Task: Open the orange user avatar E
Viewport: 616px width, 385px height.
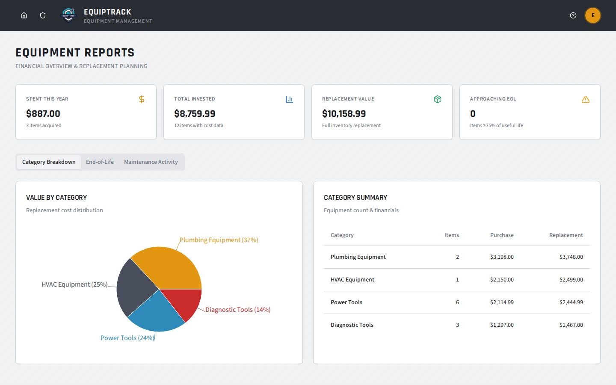Action: 593,15
